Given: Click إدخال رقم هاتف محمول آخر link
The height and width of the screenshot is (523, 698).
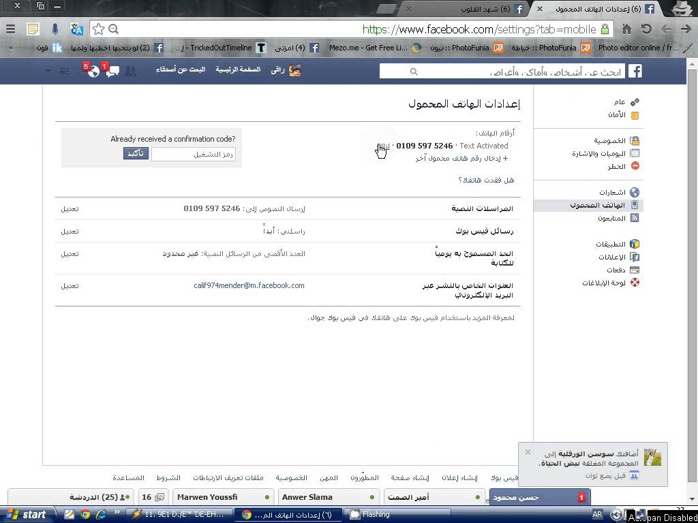Looking at the screenshot, I should [461, 158].
